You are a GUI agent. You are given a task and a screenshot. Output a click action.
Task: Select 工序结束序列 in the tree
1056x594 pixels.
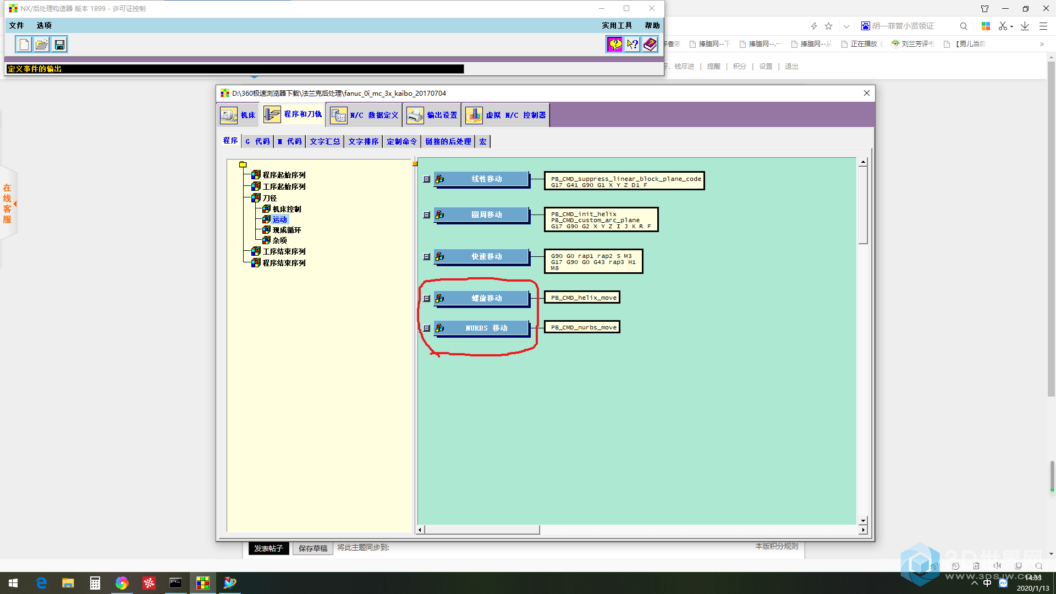point(284,251)
